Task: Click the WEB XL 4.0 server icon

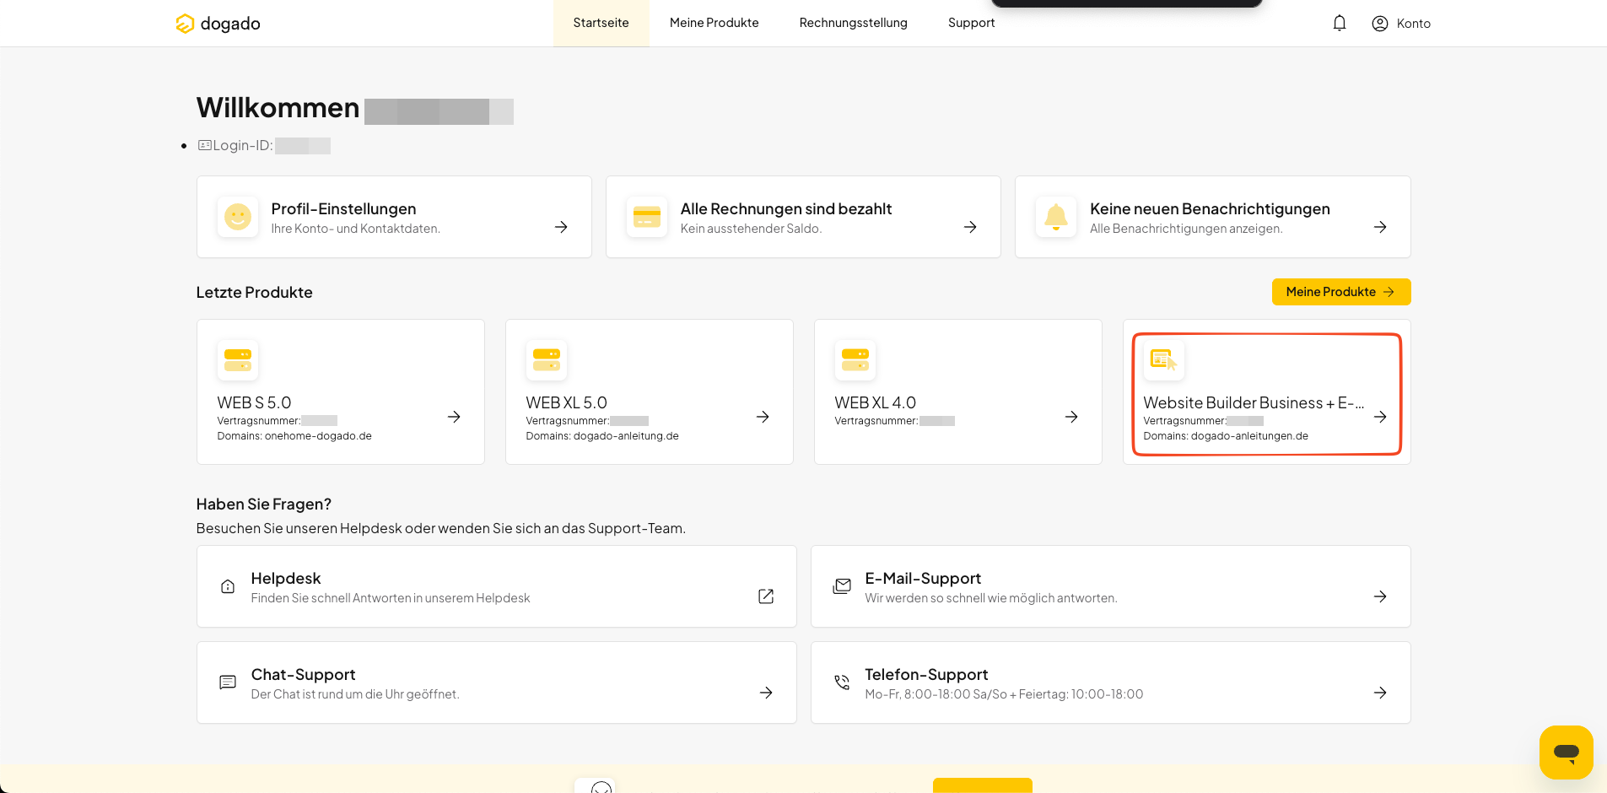Action: (855, 360)
